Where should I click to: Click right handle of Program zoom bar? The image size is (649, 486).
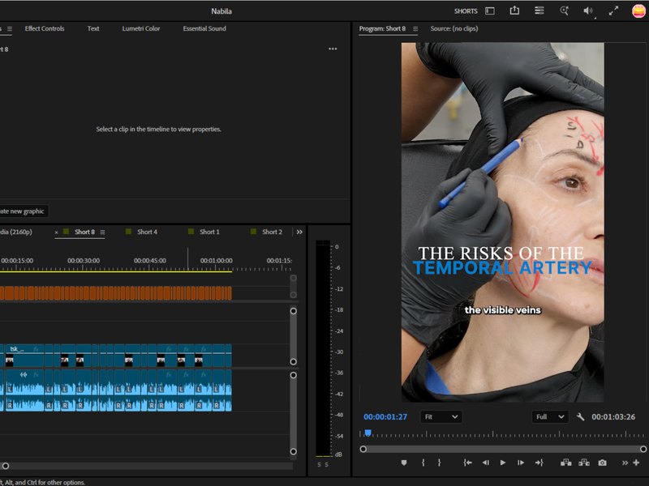(x=643, y=450)
